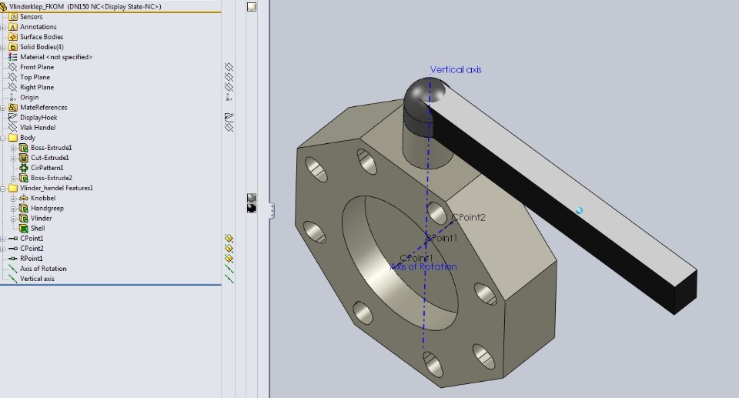Click the CPoint1 connection point icon
This screenshot has width=739, height=398.
click(13, 239)
